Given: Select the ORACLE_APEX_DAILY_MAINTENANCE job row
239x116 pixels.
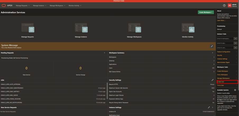Looking at the screenshot, I should 53,88.
